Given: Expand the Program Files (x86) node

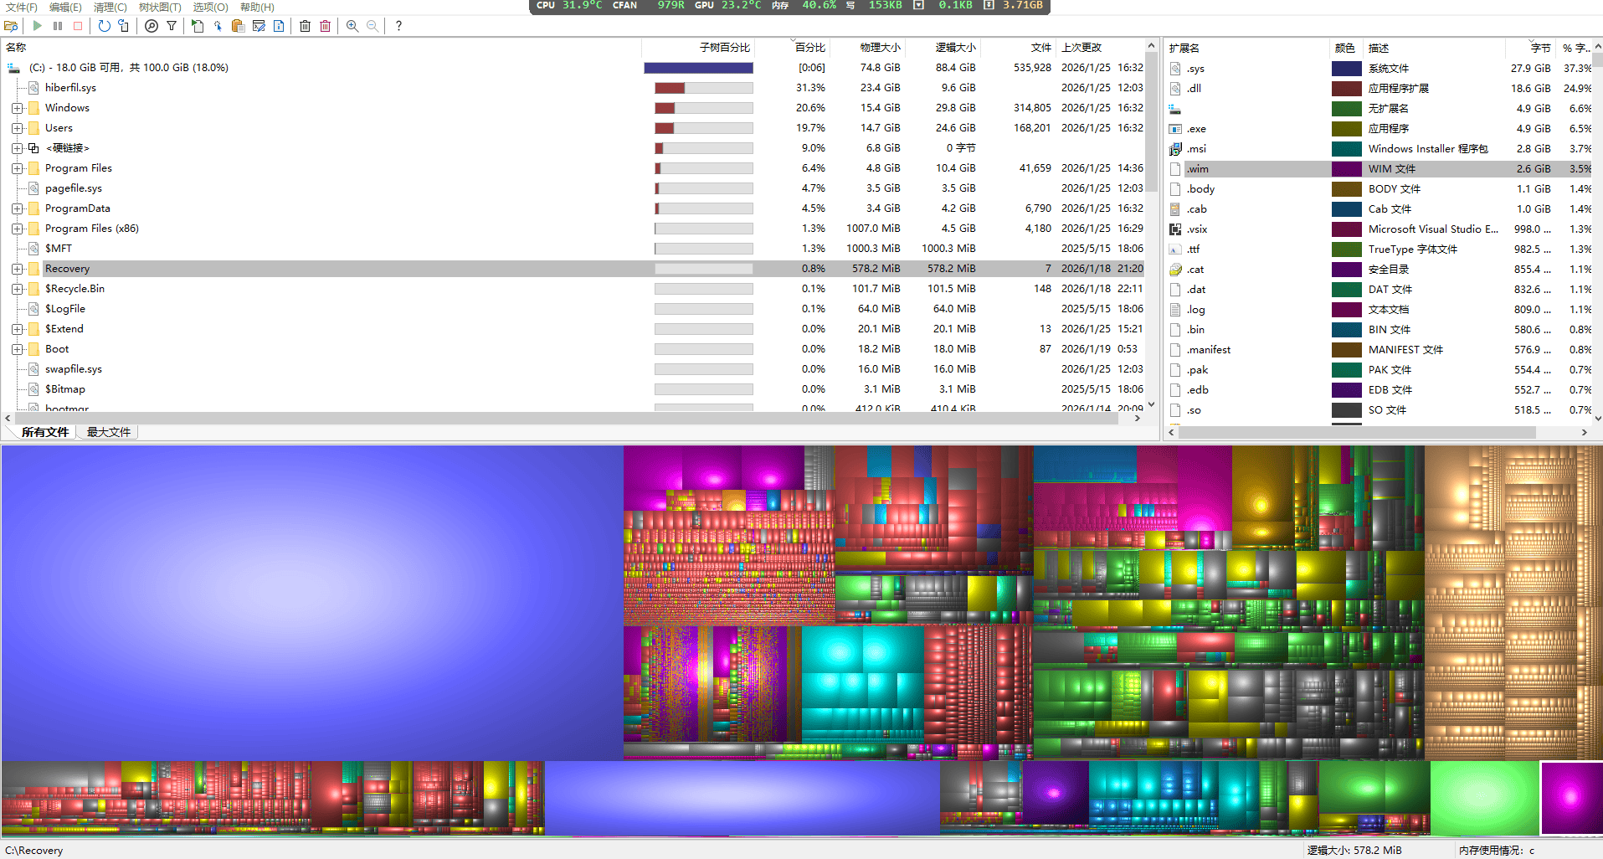Looking at the screenshot, I should [17, 229].
